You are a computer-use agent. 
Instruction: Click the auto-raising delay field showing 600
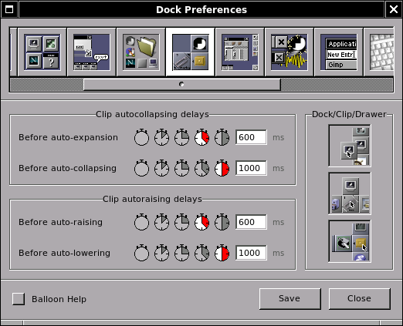[x=251, y=222]
